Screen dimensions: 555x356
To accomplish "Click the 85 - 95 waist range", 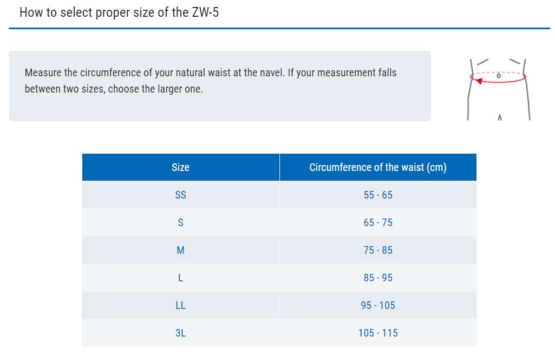I will (378, 278).
